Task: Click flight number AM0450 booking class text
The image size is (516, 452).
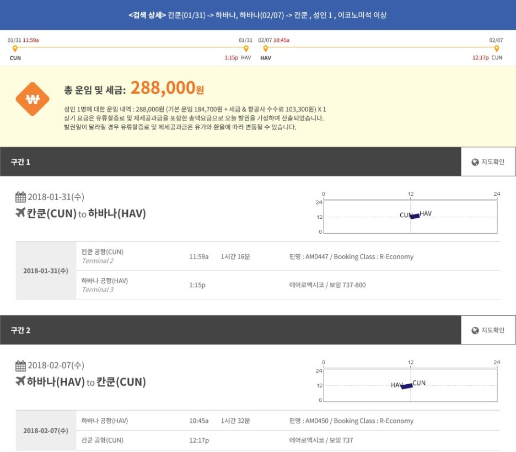Action: 351,421
